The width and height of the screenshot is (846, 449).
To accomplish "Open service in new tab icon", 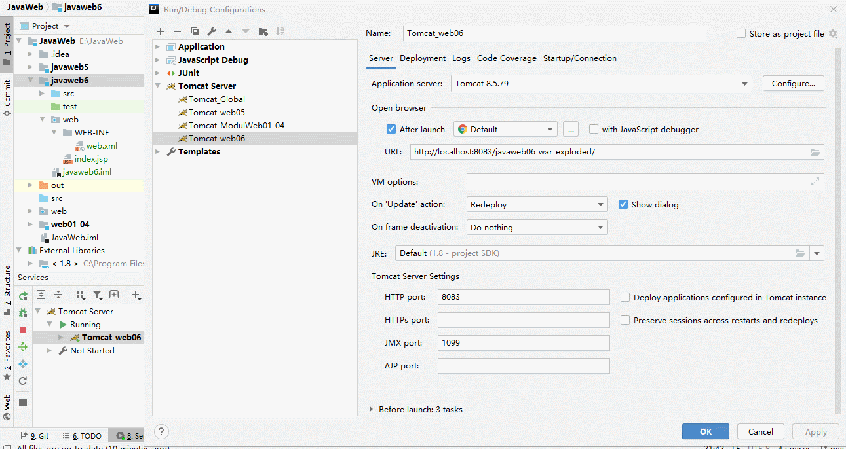I will coord(114,295).
